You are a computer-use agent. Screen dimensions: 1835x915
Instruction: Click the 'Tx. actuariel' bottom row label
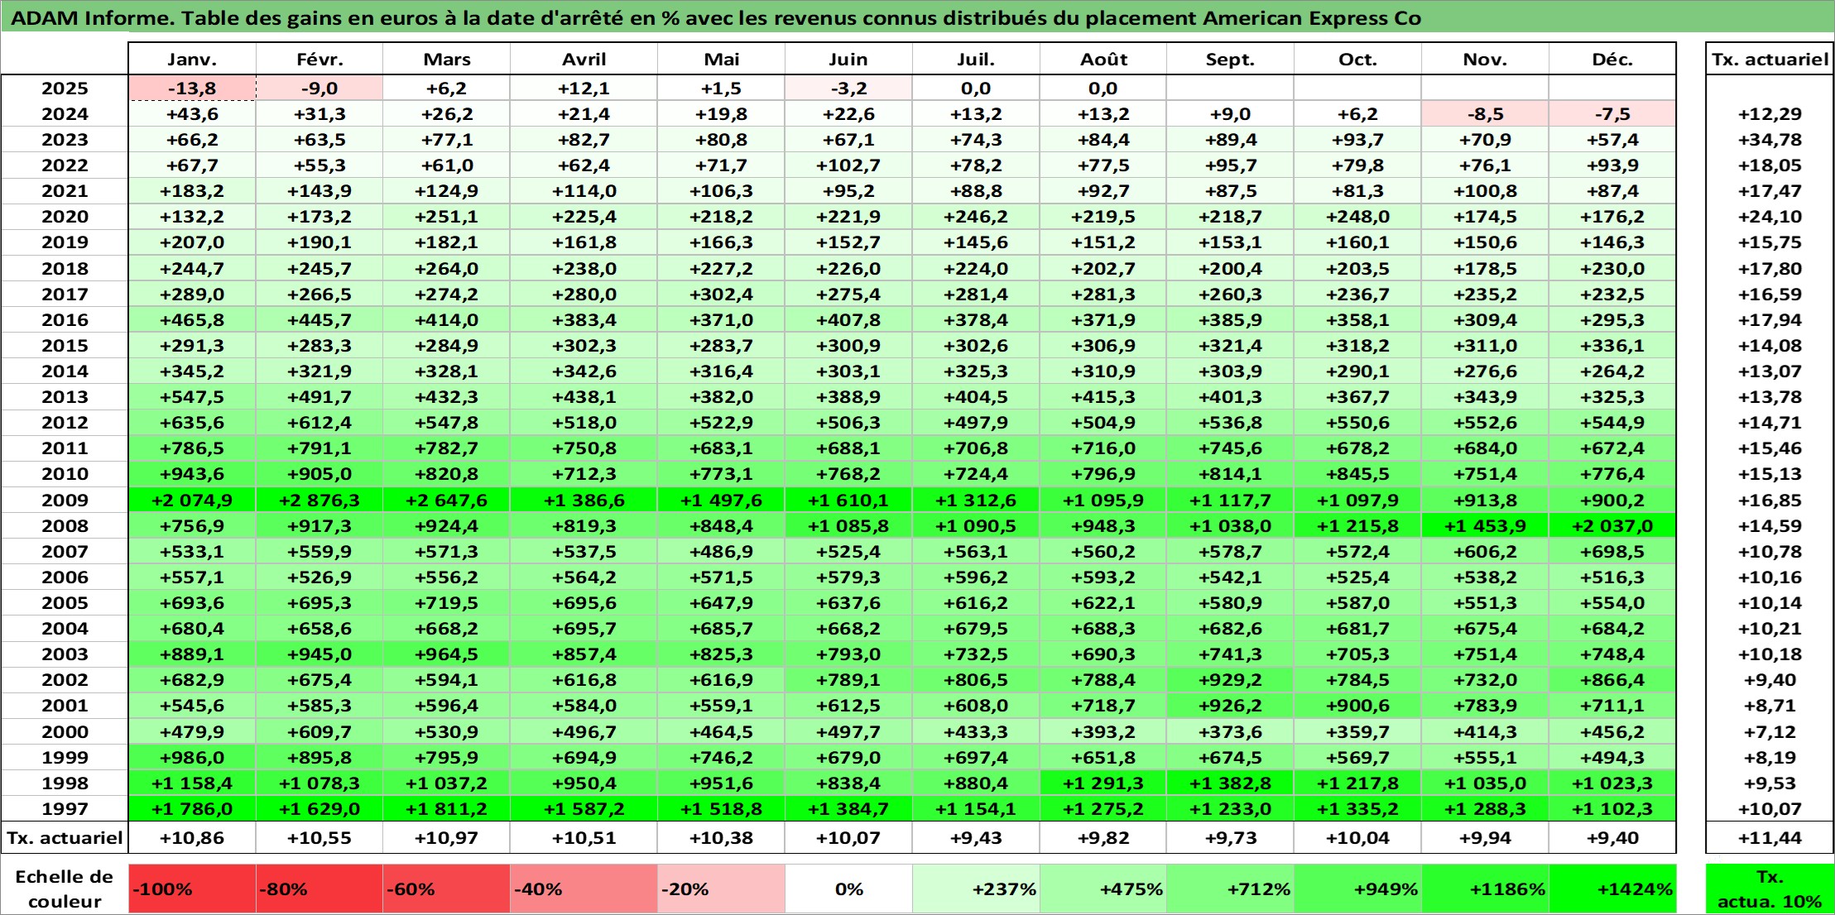point(65,837)
